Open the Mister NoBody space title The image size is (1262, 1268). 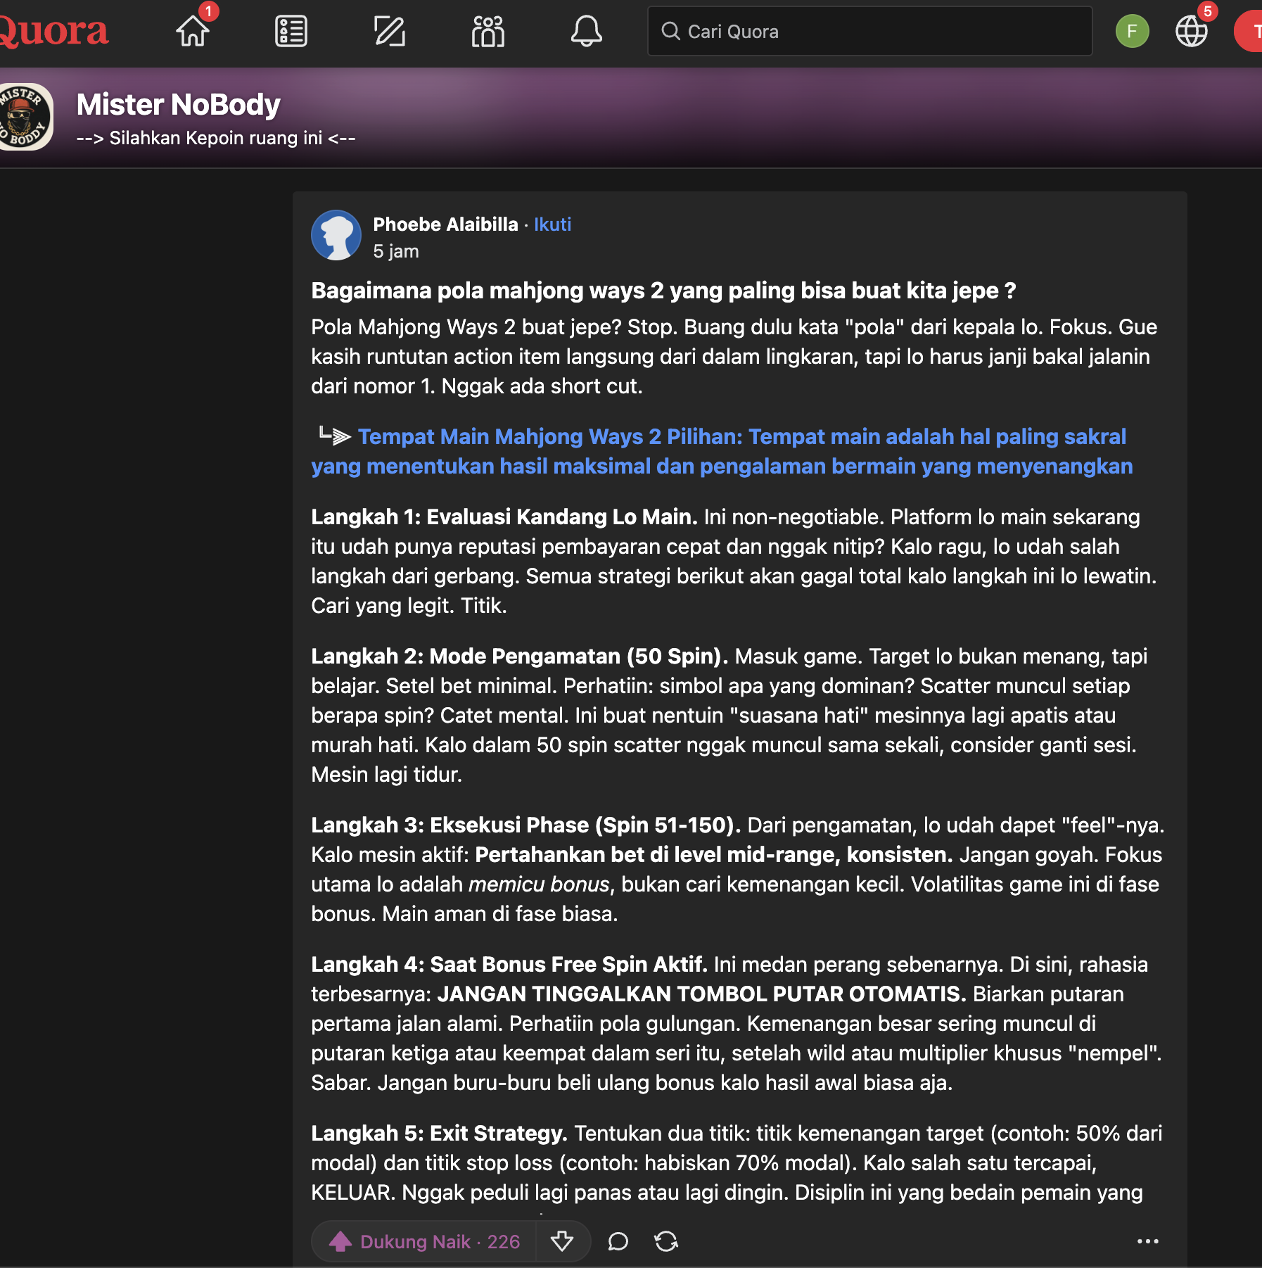(x=178, y=104)
